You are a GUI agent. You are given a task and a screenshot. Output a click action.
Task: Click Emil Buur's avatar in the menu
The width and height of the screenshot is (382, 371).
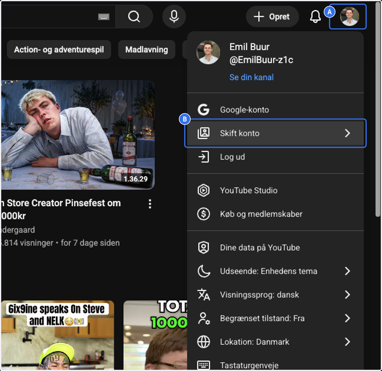pyautogui.click(x=208, y=53)
